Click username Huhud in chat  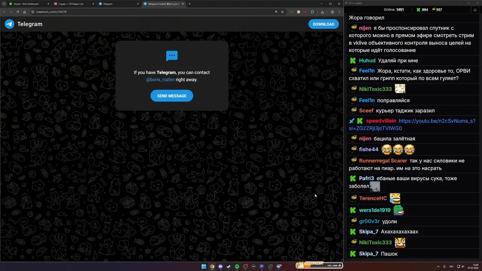[x=367, y=61]
